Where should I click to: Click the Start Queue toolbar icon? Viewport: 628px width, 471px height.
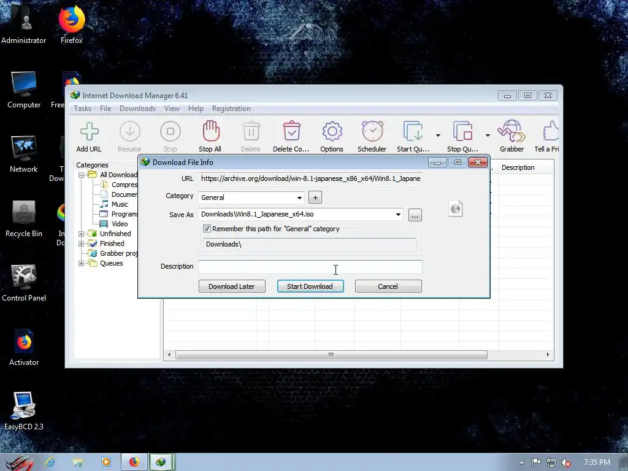tap(413, 131)
